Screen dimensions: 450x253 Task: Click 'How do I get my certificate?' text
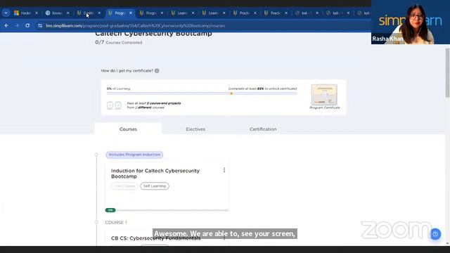(x=127, y=70)
